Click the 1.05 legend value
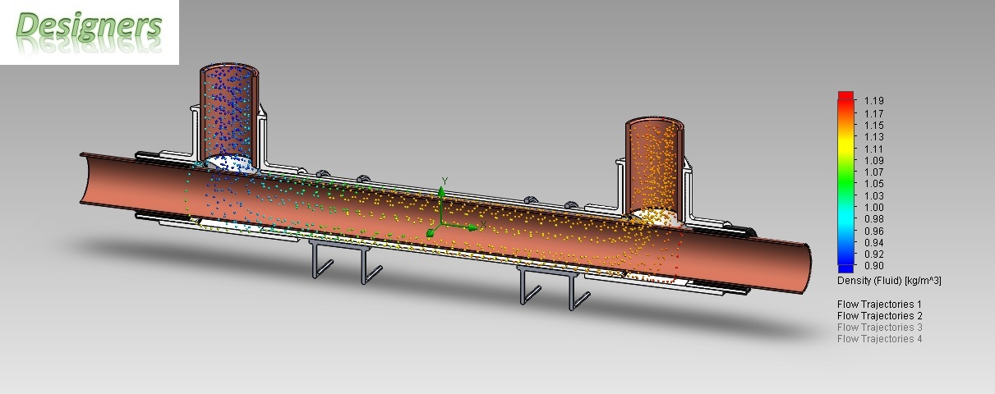Screen dimensions: 995x394 pos(873,184)
